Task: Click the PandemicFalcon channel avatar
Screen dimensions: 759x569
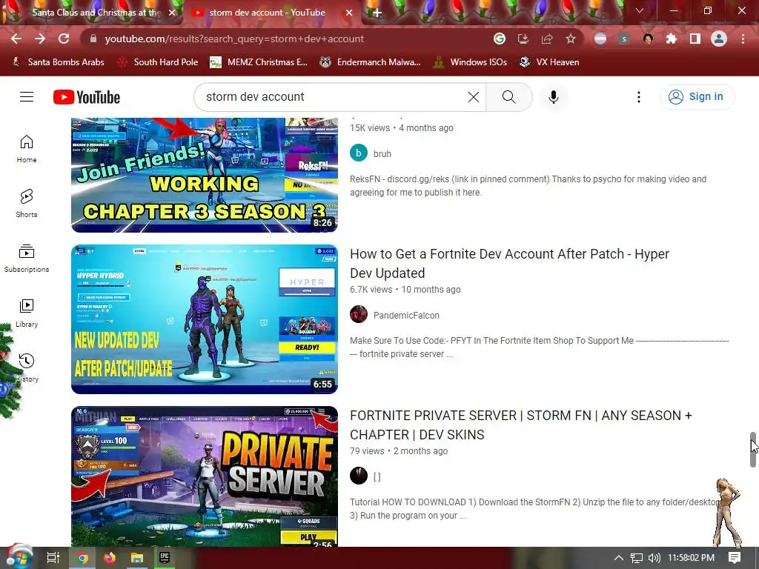Action: click(359, 314)
